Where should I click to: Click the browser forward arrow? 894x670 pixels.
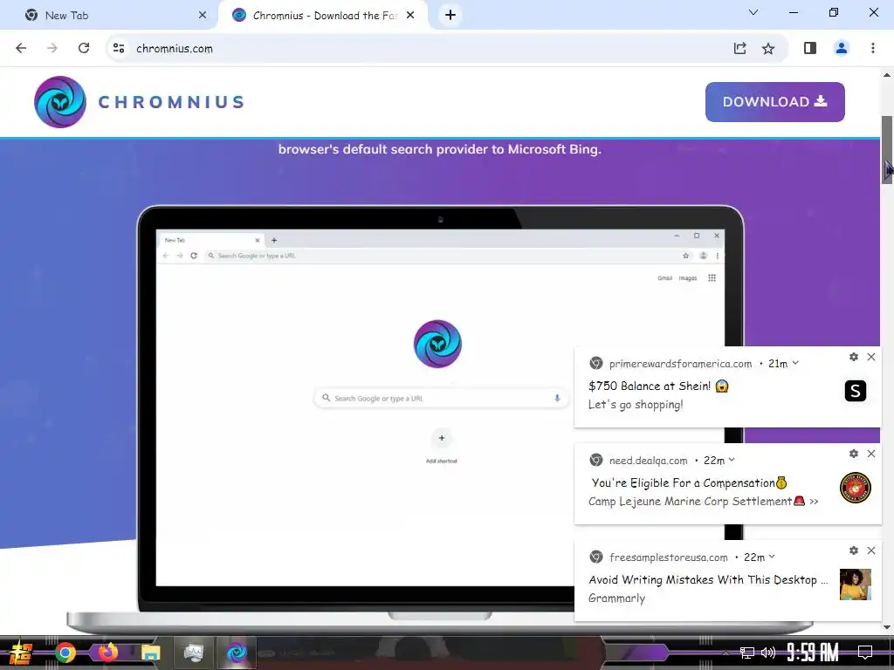click(x=52, y=49)
